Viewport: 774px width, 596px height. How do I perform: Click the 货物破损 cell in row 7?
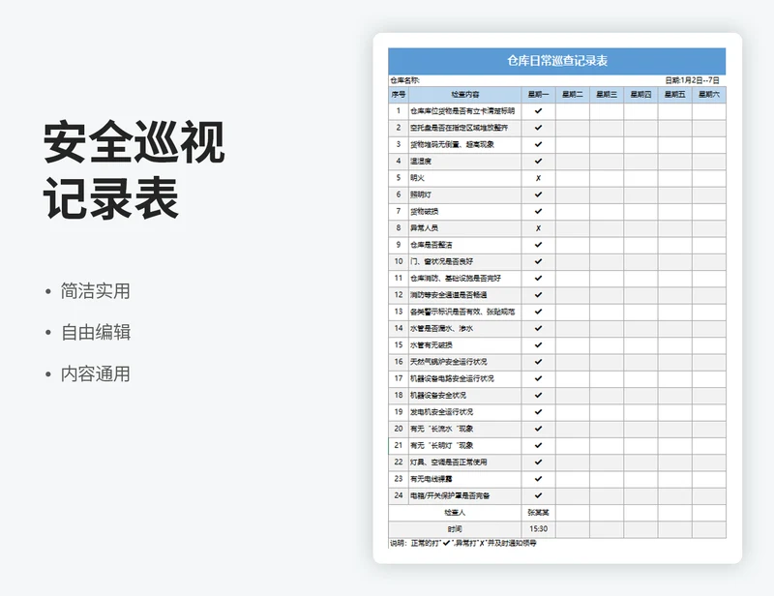465,211
